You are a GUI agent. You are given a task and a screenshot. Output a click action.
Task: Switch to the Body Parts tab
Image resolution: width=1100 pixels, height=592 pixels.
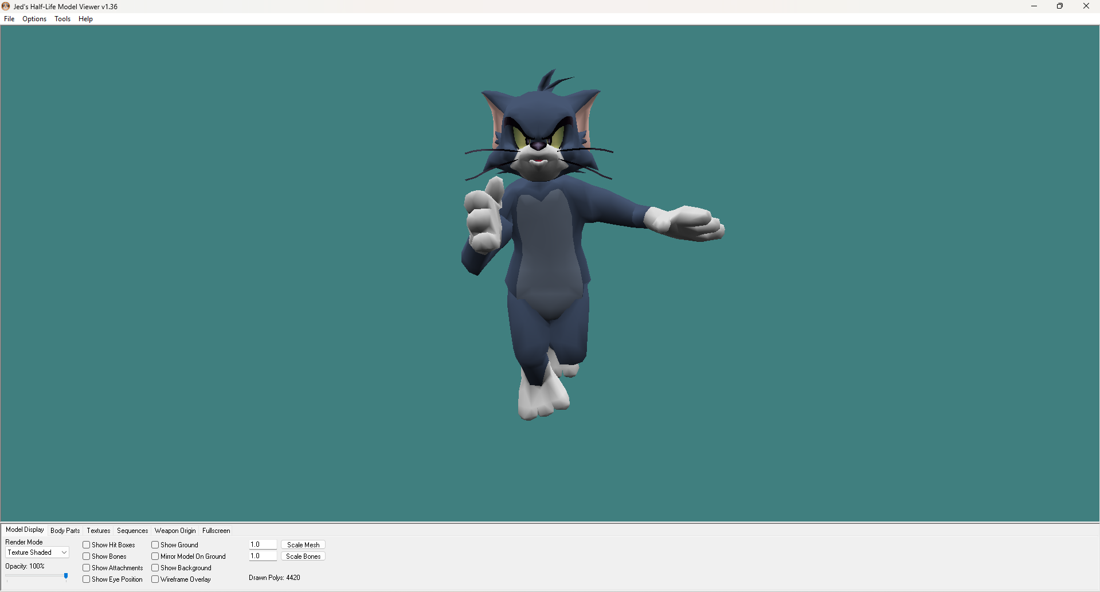(65, 531)
